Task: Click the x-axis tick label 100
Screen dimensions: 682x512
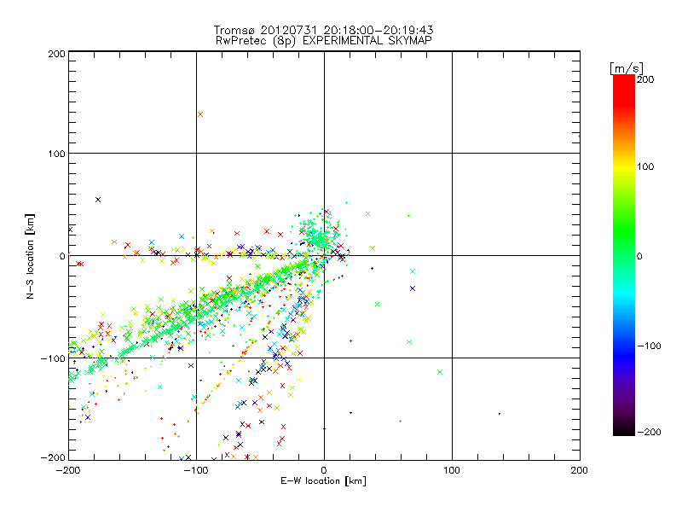Action: click(x=452, y=470)
